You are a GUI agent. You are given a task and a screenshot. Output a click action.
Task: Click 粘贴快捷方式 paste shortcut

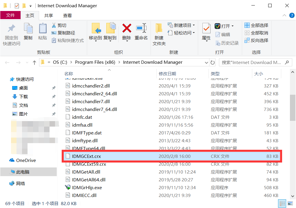(67, 40)
